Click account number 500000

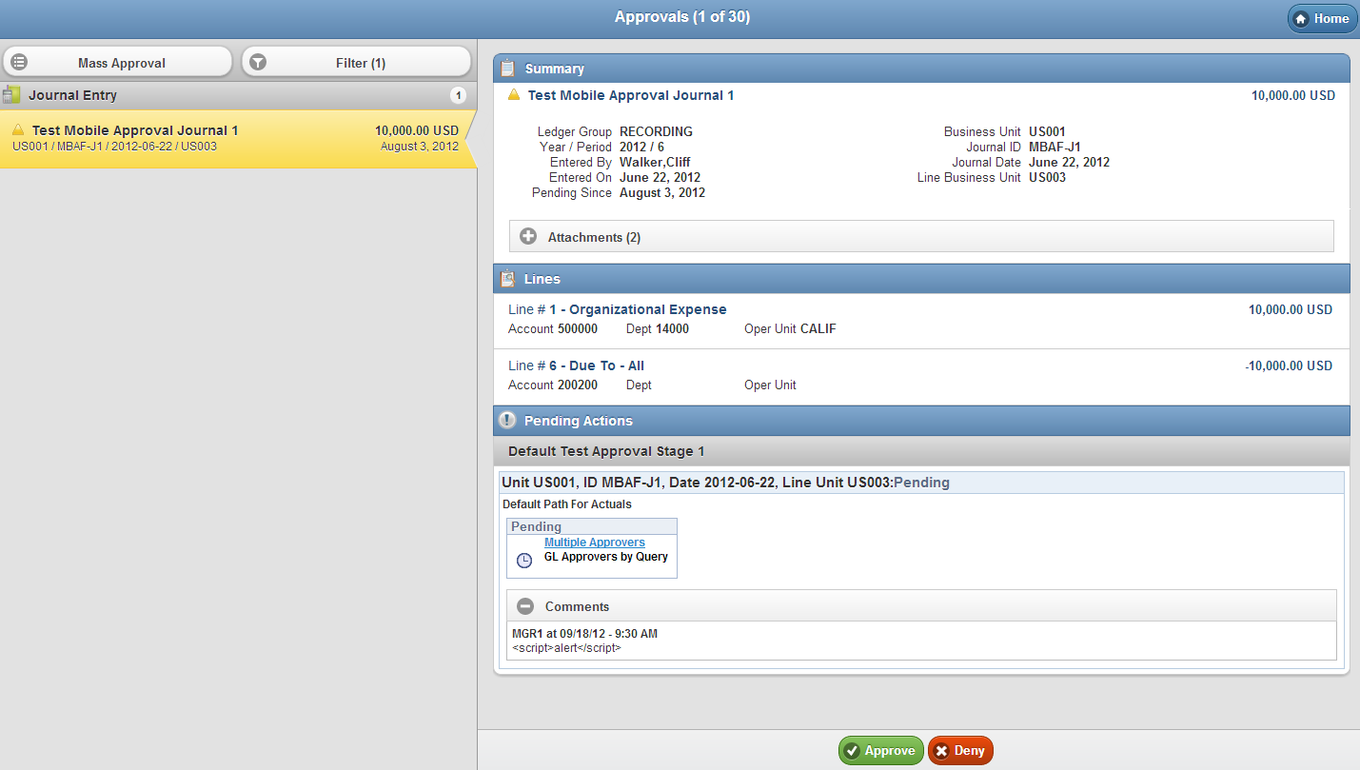click(x=578, y=328)
